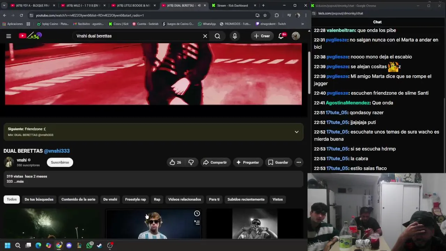Image resolution: width=446 pixels, height=251 pixels.
Task: Switch to YSY A - BLOQUE tab
Action: click(x=33, y=6)
